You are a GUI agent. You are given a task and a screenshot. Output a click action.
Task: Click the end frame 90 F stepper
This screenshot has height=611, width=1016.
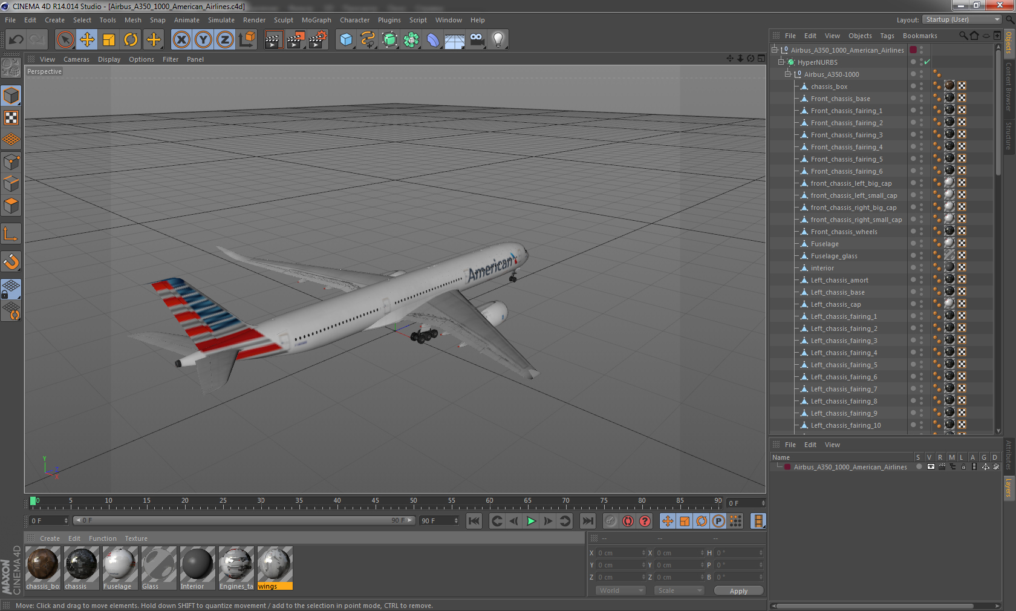tap(456, 520)
